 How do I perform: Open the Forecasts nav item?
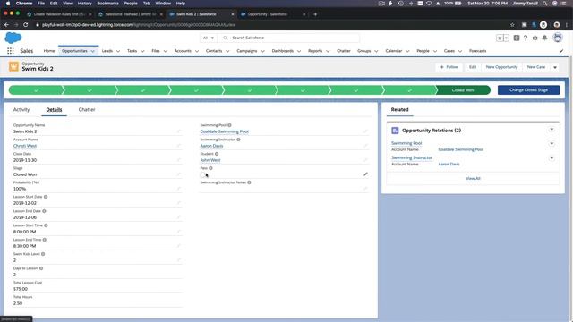click(477, 51)
